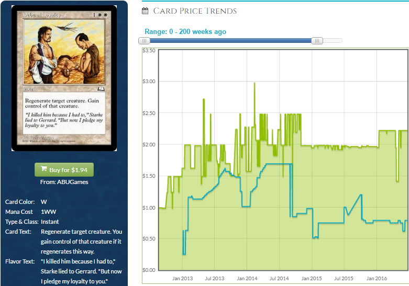Click the 'Instant' type value

click(50, 222)
